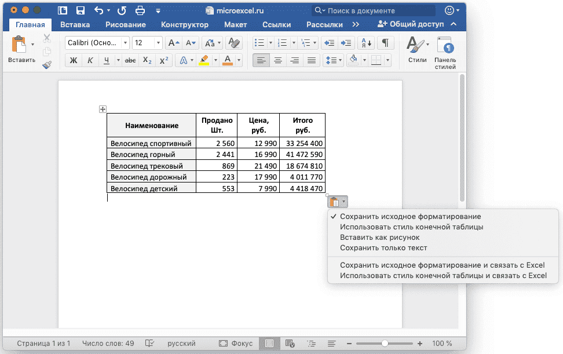Click the Фокус button in status bar
563x354 pixels.
(236, 344)
